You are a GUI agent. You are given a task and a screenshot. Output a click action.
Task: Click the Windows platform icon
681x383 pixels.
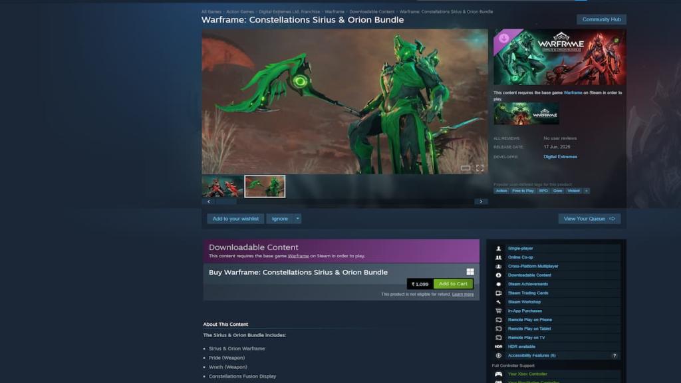[470, 272]
